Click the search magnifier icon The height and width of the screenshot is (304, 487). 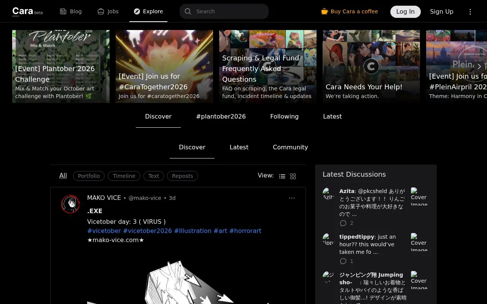tap(188, 11)
